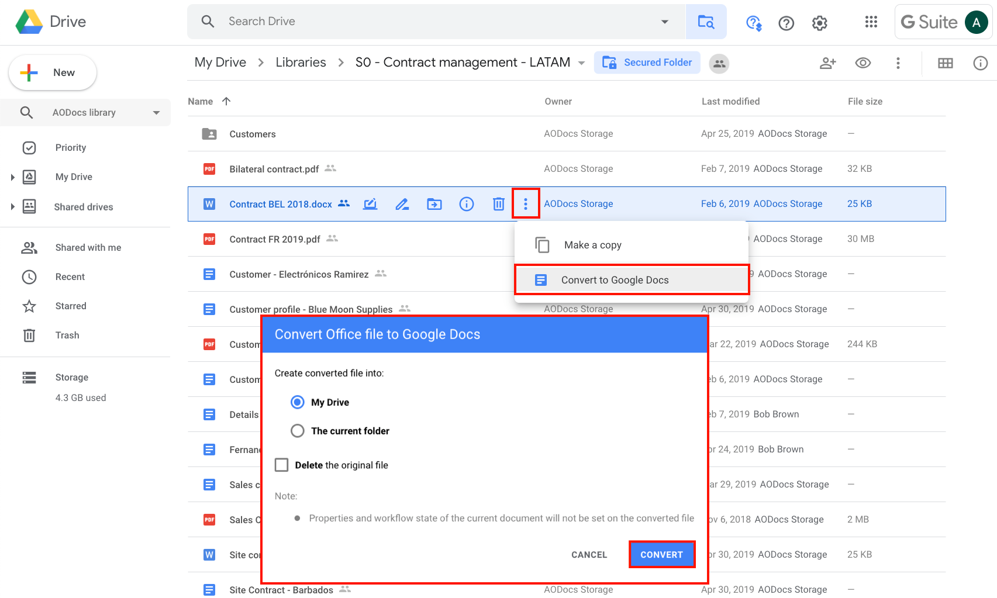Click the move-to-folder icon on Contract BEL row
Viewport: 997px width, 598px height.
434,204
